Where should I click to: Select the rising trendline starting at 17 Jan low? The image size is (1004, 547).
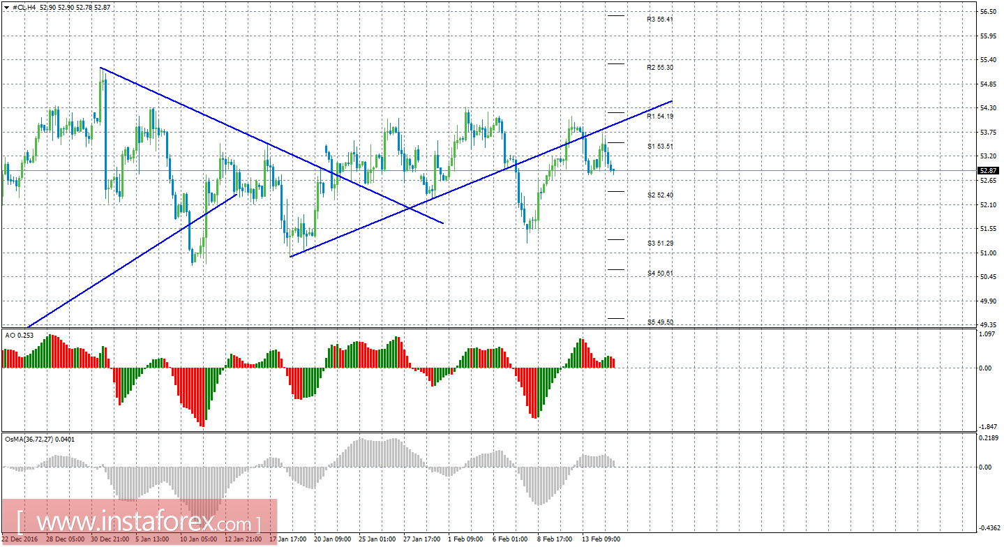481,179
